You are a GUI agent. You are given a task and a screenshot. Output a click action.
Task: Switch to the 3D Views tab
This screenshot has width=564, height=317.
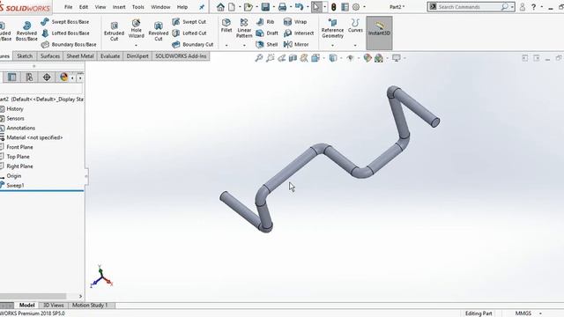(53, 306)
